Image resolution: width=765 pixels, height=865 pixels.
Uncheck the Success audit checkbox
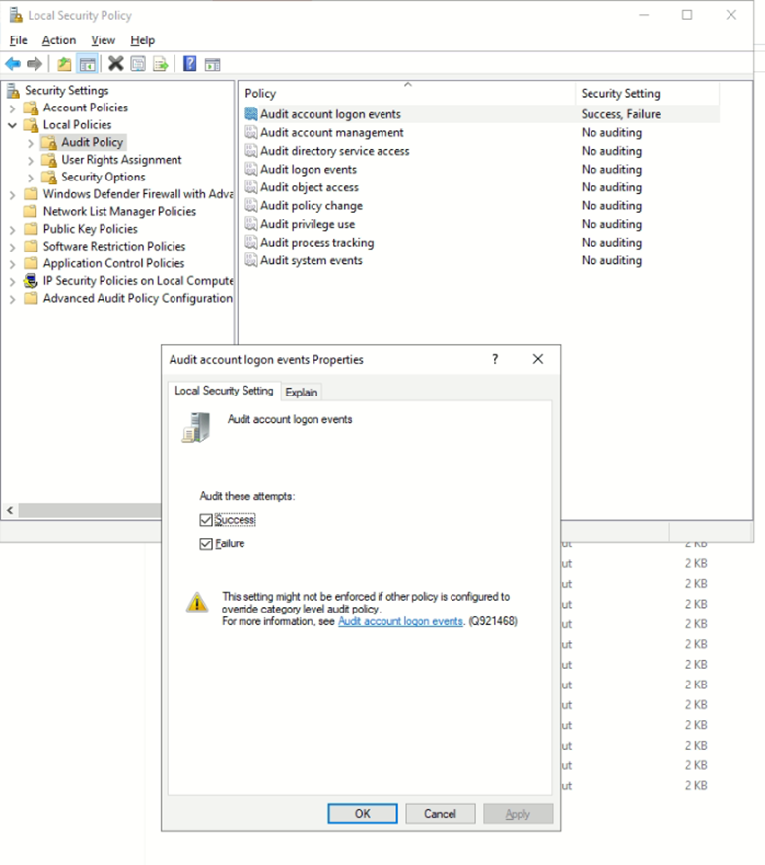206,520
